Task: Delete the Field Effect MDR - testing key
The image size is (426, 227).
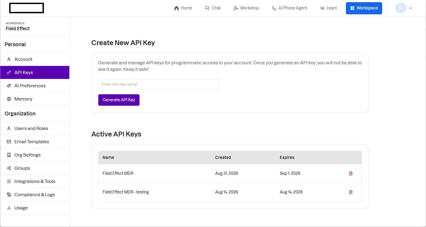Action: (351, 192)
